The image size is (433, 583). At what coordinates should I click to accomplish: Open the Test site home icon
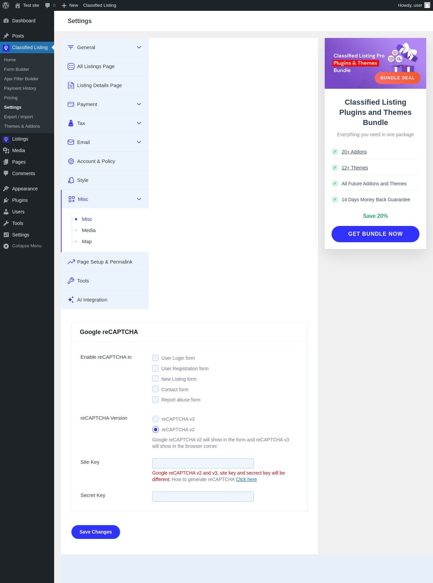(18, 5)
